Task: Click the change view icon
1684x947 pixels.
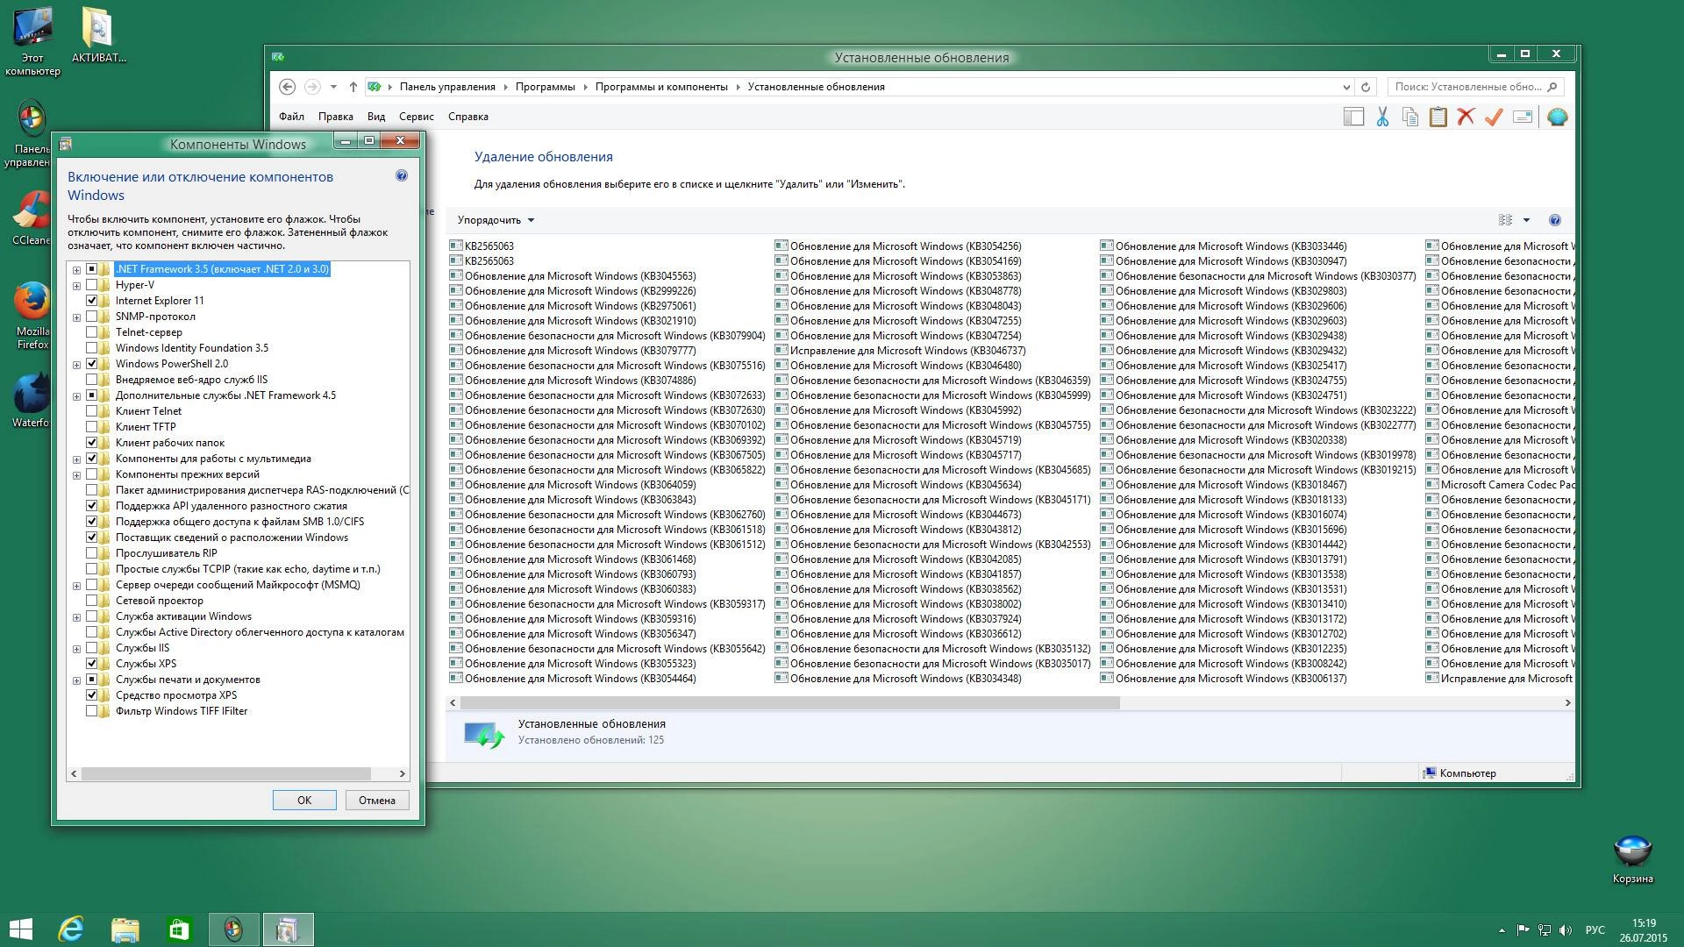Action: 1505,220
